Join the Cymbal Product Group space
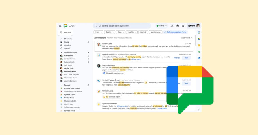The width and height of the screenshot is (258, 135). (186, 84)
